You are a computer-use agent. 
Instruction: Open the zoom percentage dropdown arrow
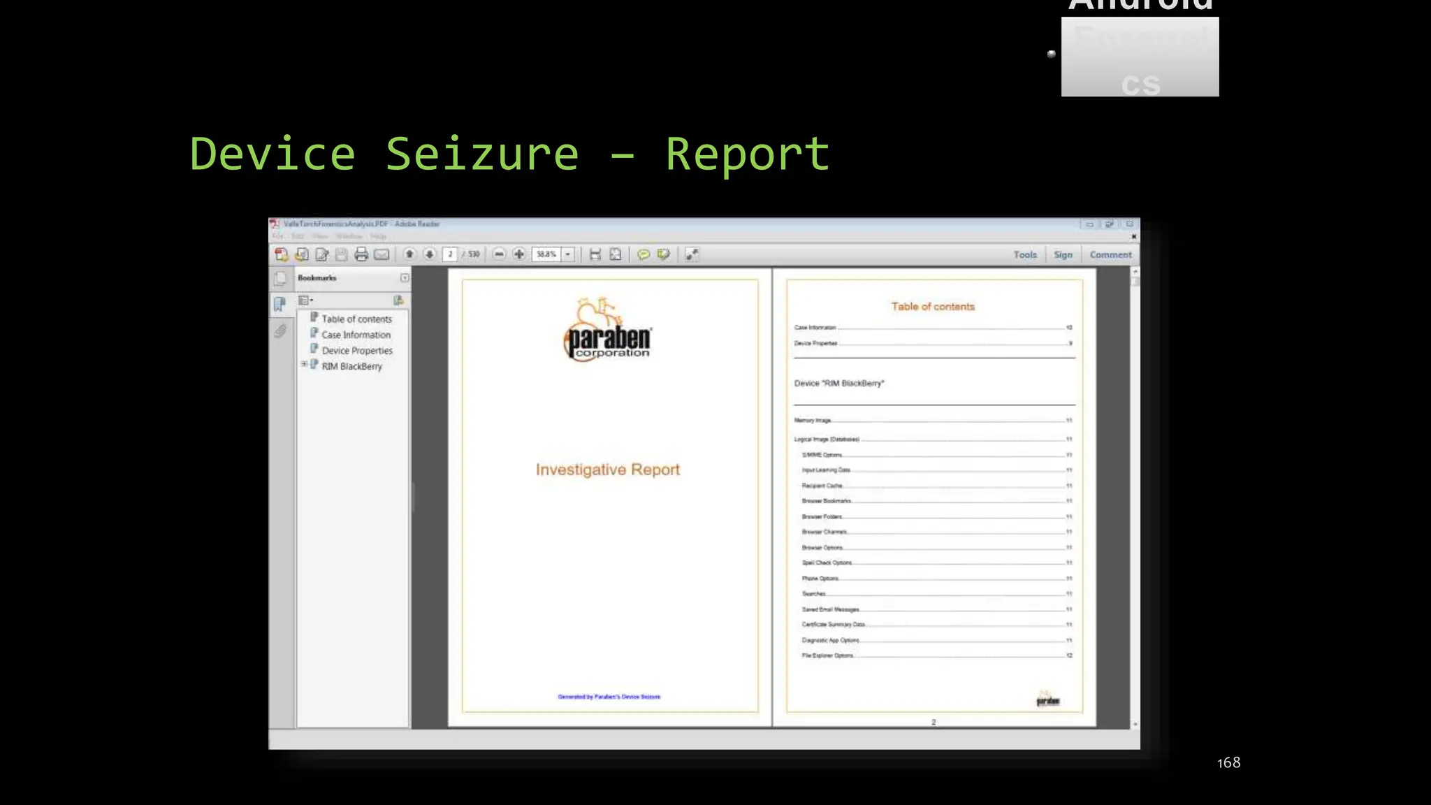(x=568, y=254)
